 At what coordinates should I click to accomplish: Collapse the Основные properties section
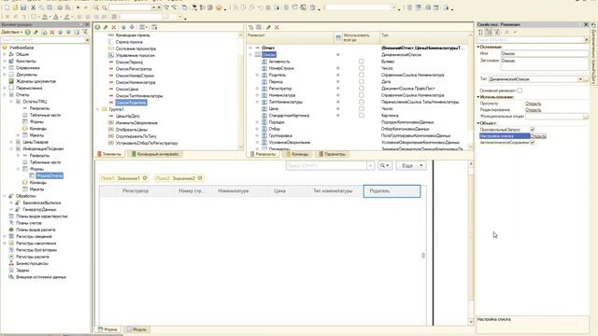[x=478, y=47]
